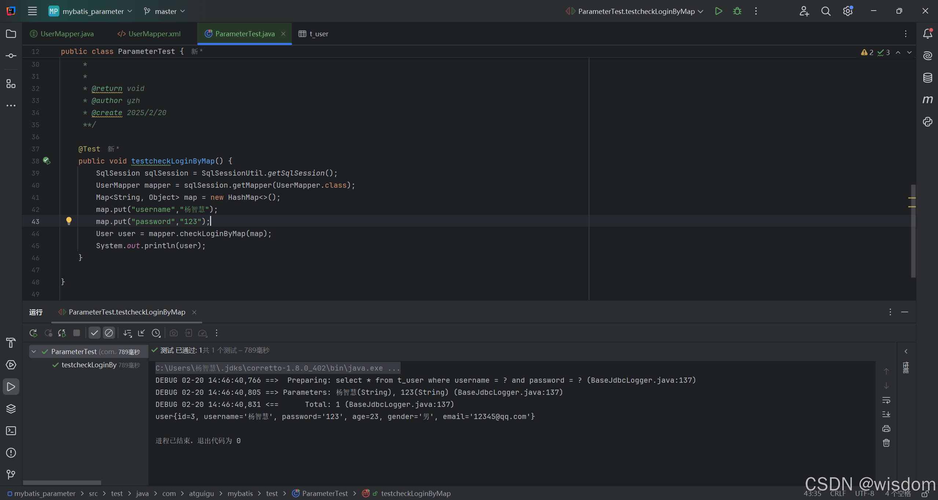Image resolution: width=938 pixels, height=500 pixels.
Task: Click atguigu in the breadcrumb bar
Action: [201, 493]
